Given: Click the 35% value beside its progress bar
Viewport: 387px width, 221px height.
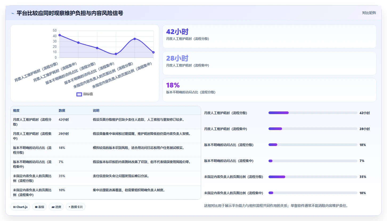Looking at the screenshot, I should 363,177.
